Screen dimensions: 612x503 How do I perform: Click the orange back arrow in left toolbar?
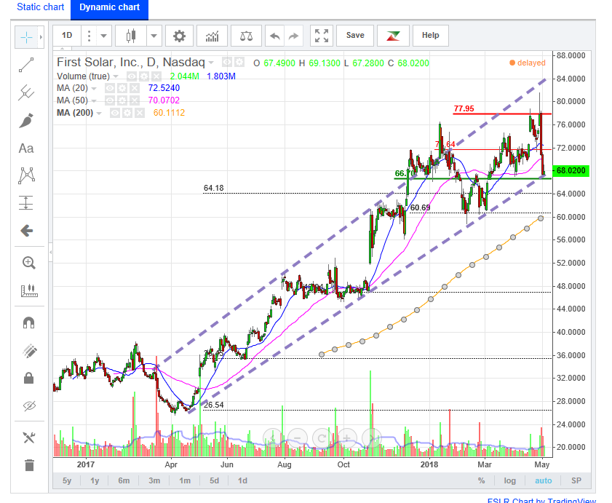point(26,231)
